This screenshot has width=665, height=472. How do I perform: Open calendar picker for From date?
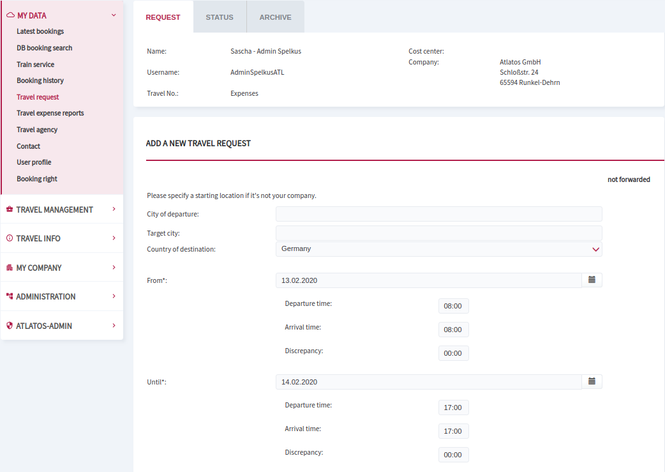(592, 280)
